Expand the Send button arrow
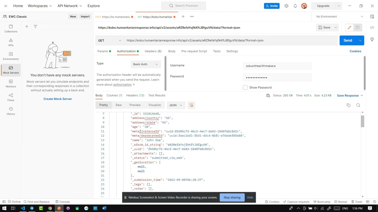Viewport: 378px width, 212px height. (360, 40)
